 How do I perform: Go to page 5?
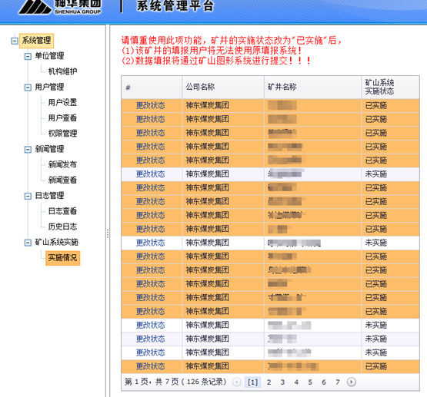[310, 382]
